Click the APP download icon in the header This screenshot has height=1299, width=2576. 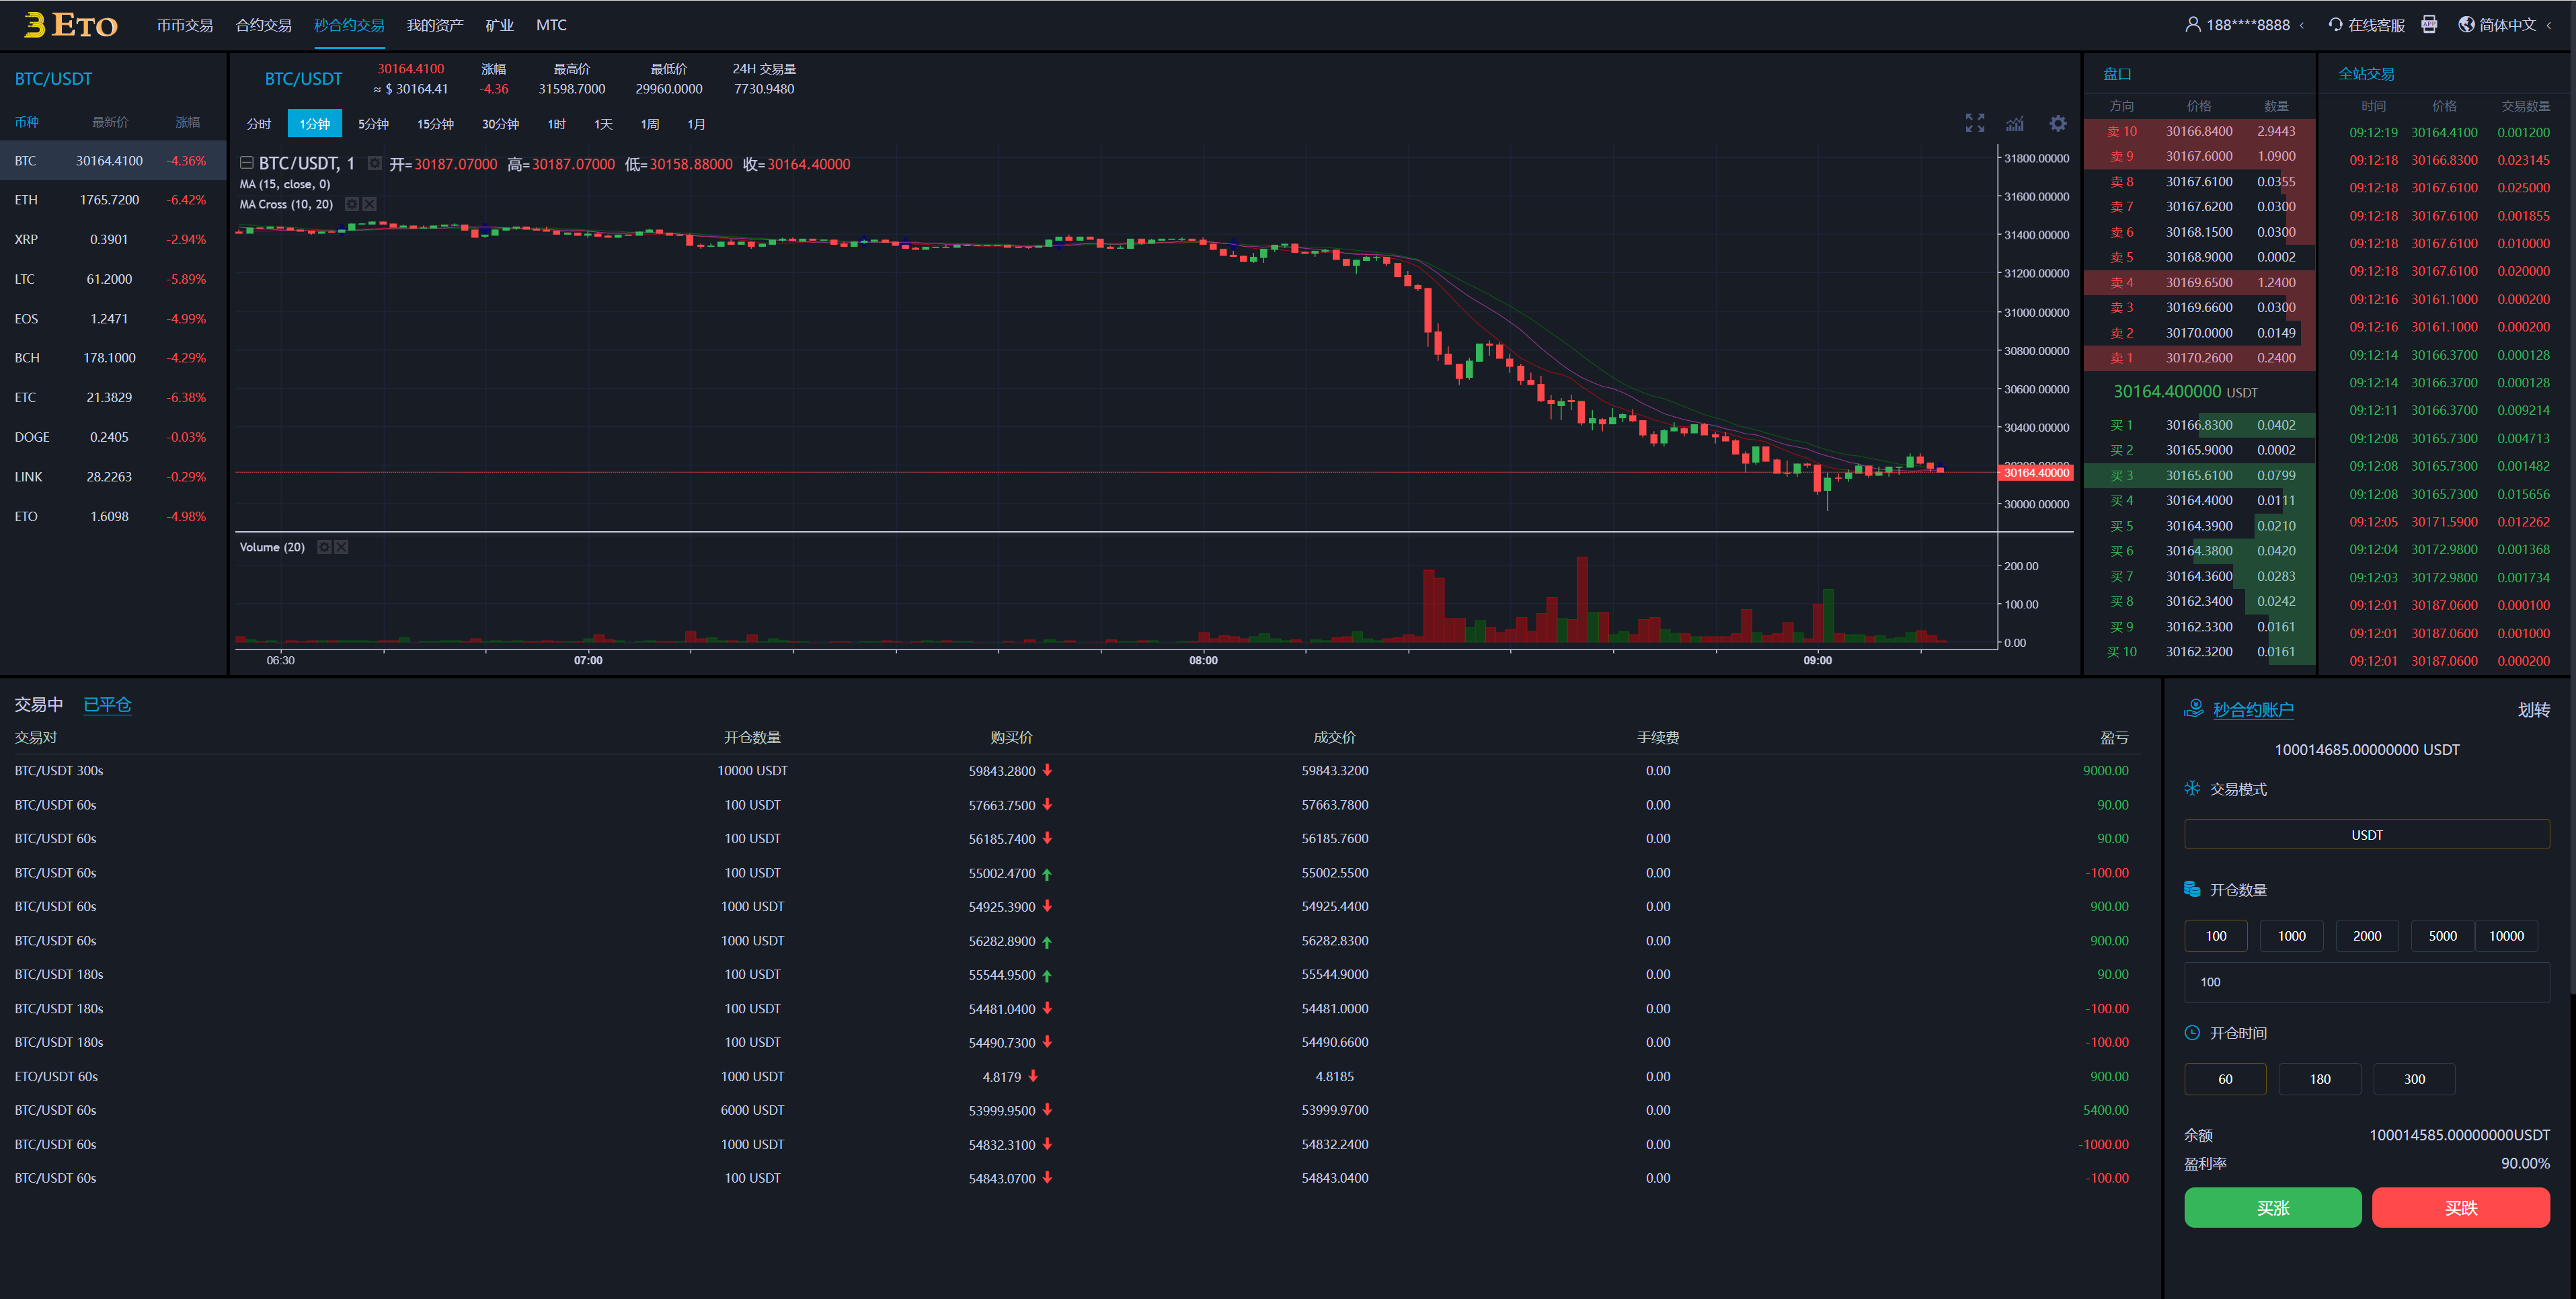[2428, 24]
